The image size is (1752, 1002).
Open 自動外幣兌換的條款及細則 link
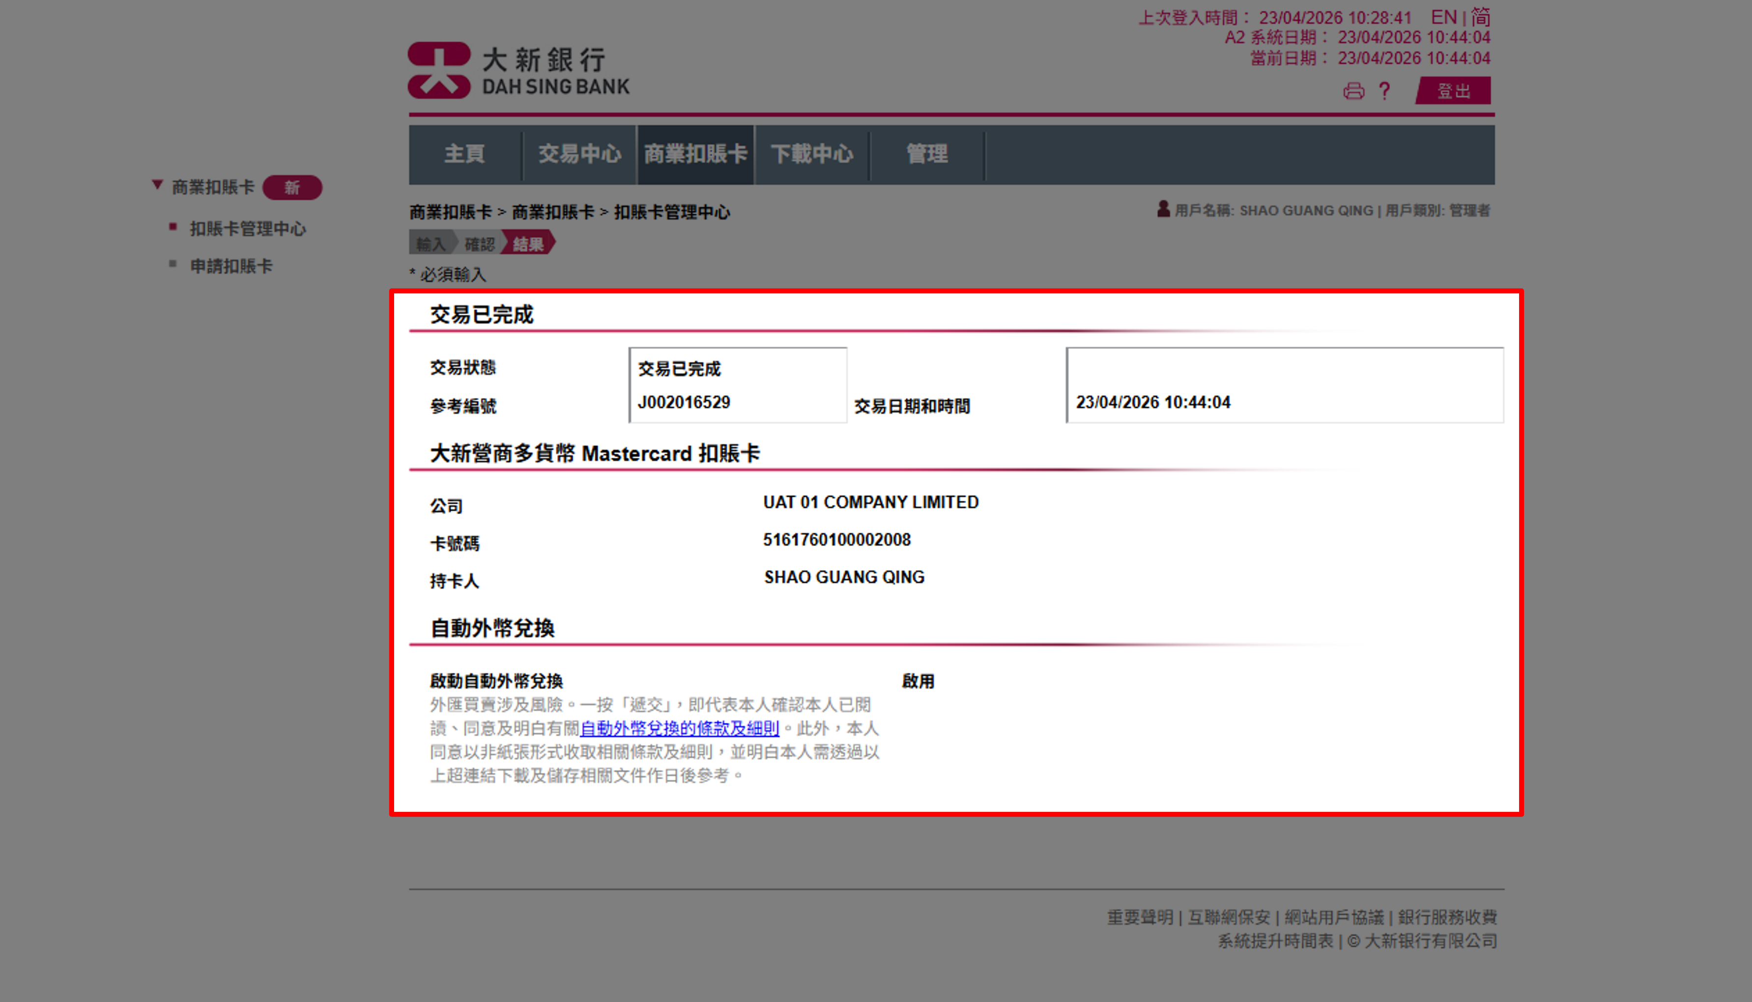tap(680, 729)
